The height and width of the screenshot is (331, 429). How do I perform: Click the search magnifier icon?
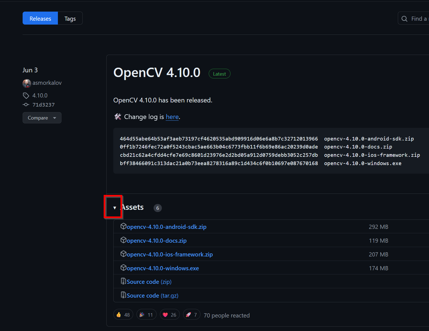pos(404,18)
